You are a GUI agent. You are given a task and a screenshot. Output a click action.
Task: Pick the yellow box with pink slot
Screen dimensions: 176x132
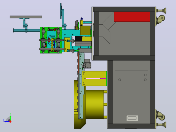pyautogui.click(x=94, y=79)
